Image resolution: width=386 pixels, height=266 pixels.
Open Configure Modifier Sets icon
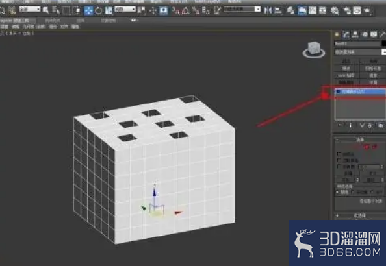pos(381,125)
